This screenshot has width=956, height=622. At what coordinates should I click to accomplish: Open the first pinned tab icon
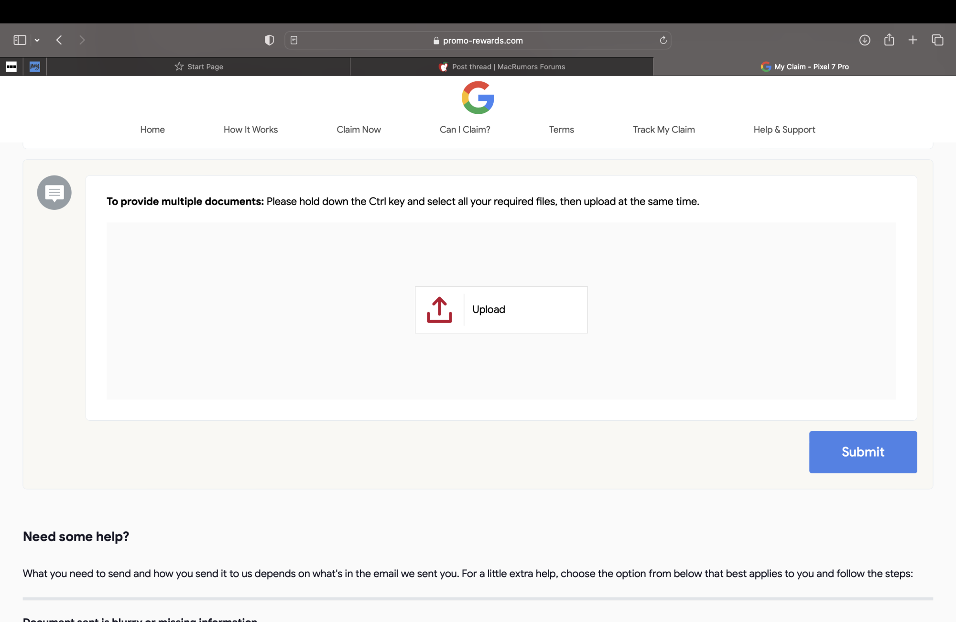(11, 67)
